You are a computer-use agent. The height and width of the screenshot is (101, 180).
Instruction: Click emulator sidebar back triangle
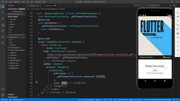[x=177, y=42]
